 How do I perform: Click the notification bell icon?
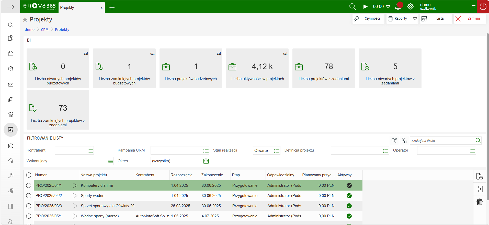click(x=398, y=7)
